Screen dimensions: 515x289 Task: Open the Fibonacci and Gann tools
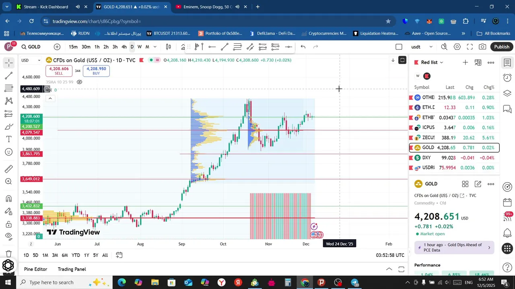tap(9, 89)
